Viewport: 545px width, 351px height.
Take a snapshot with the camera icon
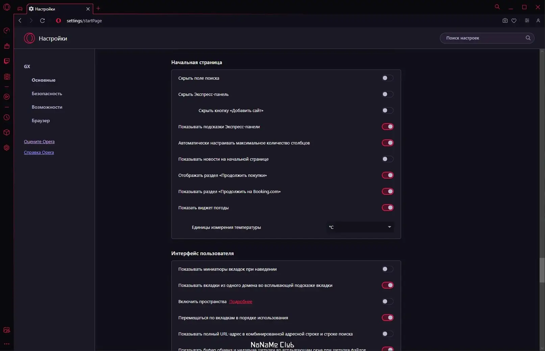pyautogui.click(x=505, y=21)
